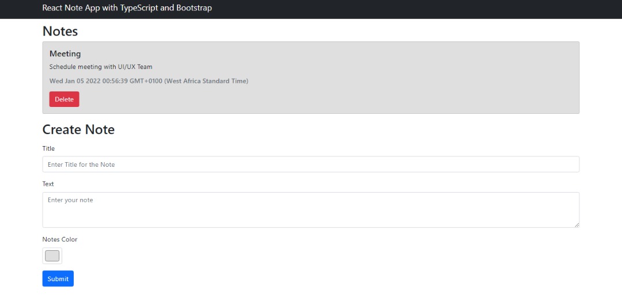The width and height of the screenshot is (622, 299).
Task: Delete the Meeting note
Action: (x=65, y=99)
